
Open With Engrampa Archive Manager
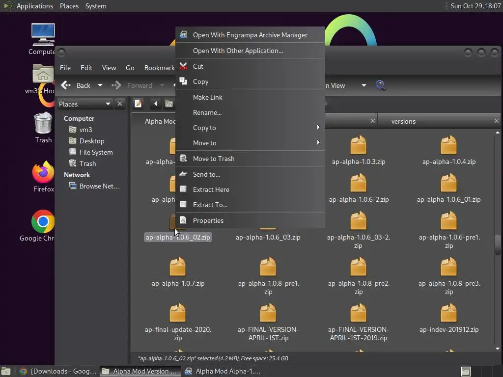[250, 35]
